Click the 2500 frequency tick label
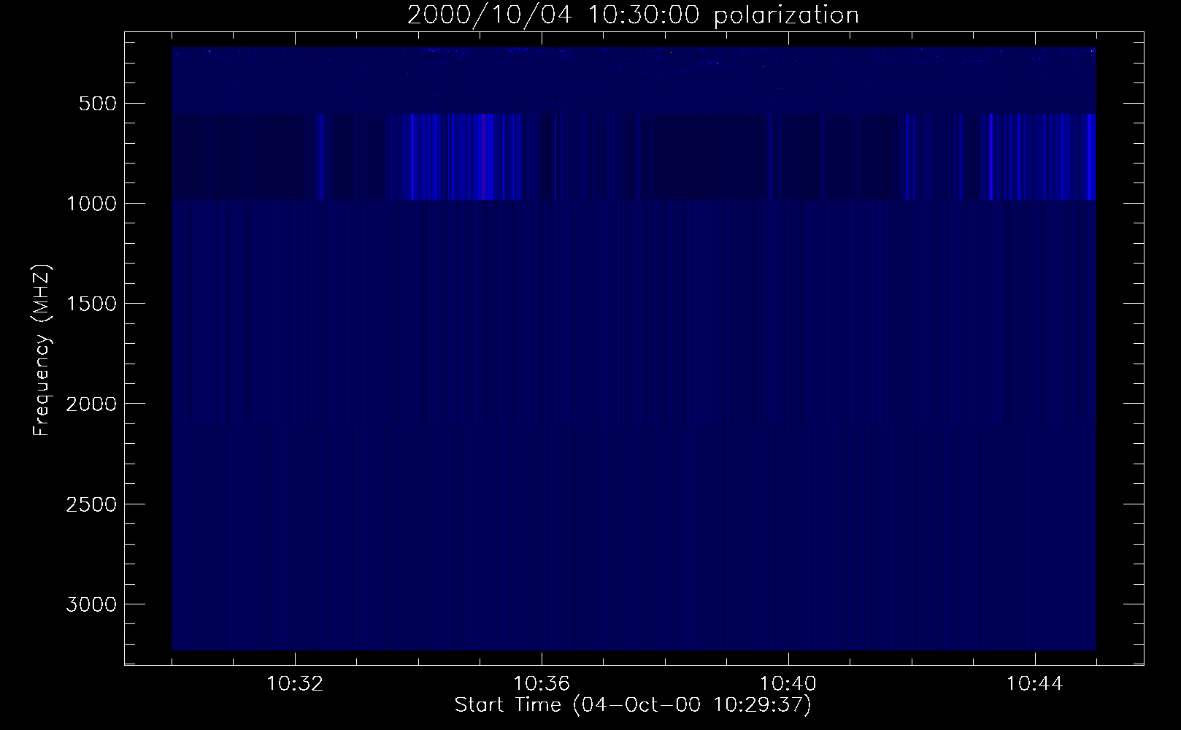1181x730 pixels. click(91, 504)
